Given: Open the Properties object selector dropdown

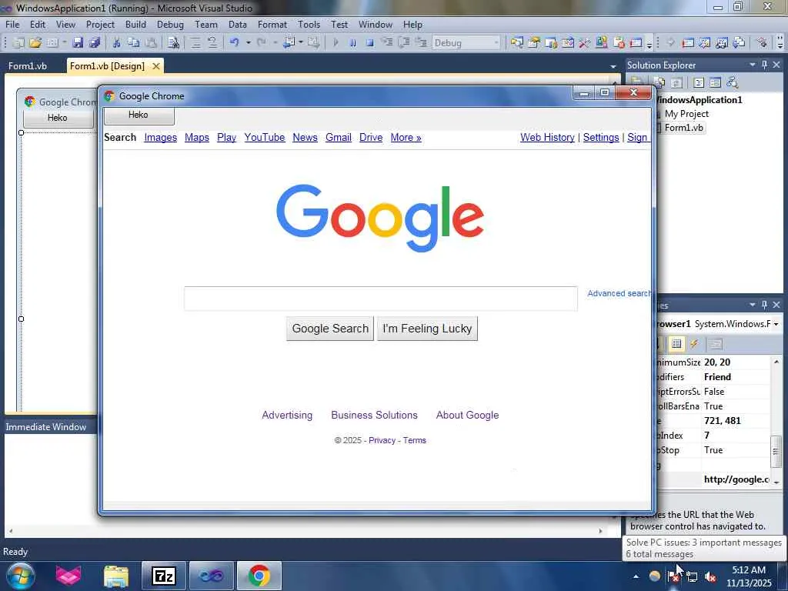Looking at the screenshot, I should pyautogui.click(x=776, y=324).
